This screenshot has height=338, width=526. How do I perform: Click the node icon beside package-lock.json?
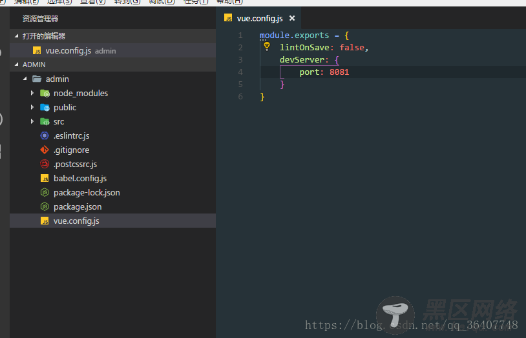(45, 192)
